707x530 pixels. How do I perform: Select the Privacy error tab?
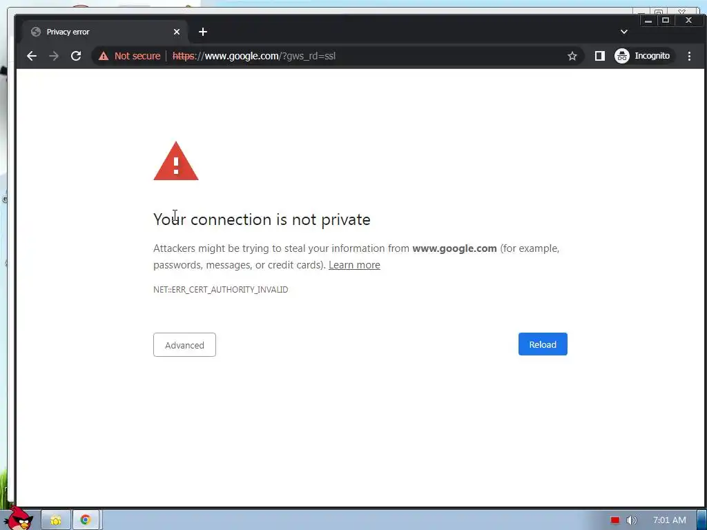click(x=104, y=32)
